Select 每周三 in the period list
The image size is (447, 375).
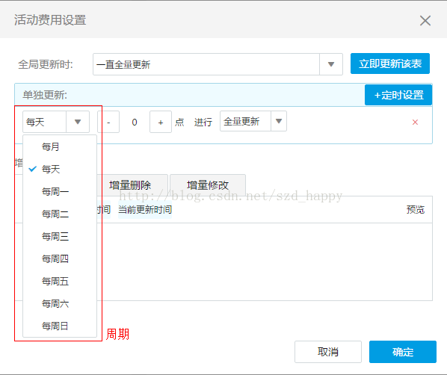click(x=60, y=236)
